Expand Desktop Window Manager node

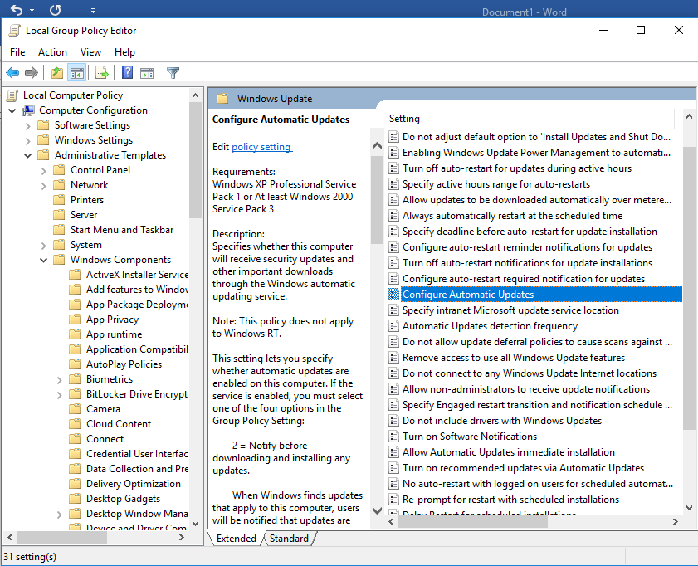coord(59,515)
